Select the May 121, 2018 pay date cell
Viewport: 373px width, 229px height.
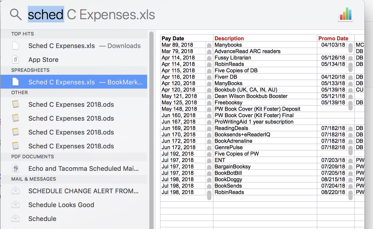click(x=187, y=96)
